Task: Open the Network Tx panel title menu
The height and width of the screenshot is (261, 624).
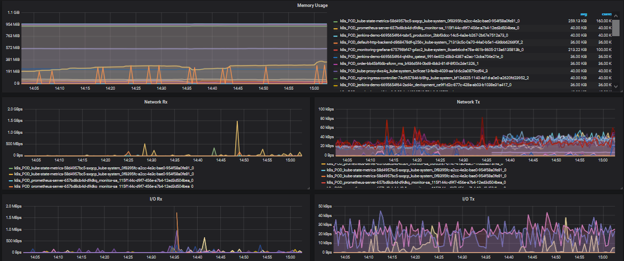Action: [468, 102]
